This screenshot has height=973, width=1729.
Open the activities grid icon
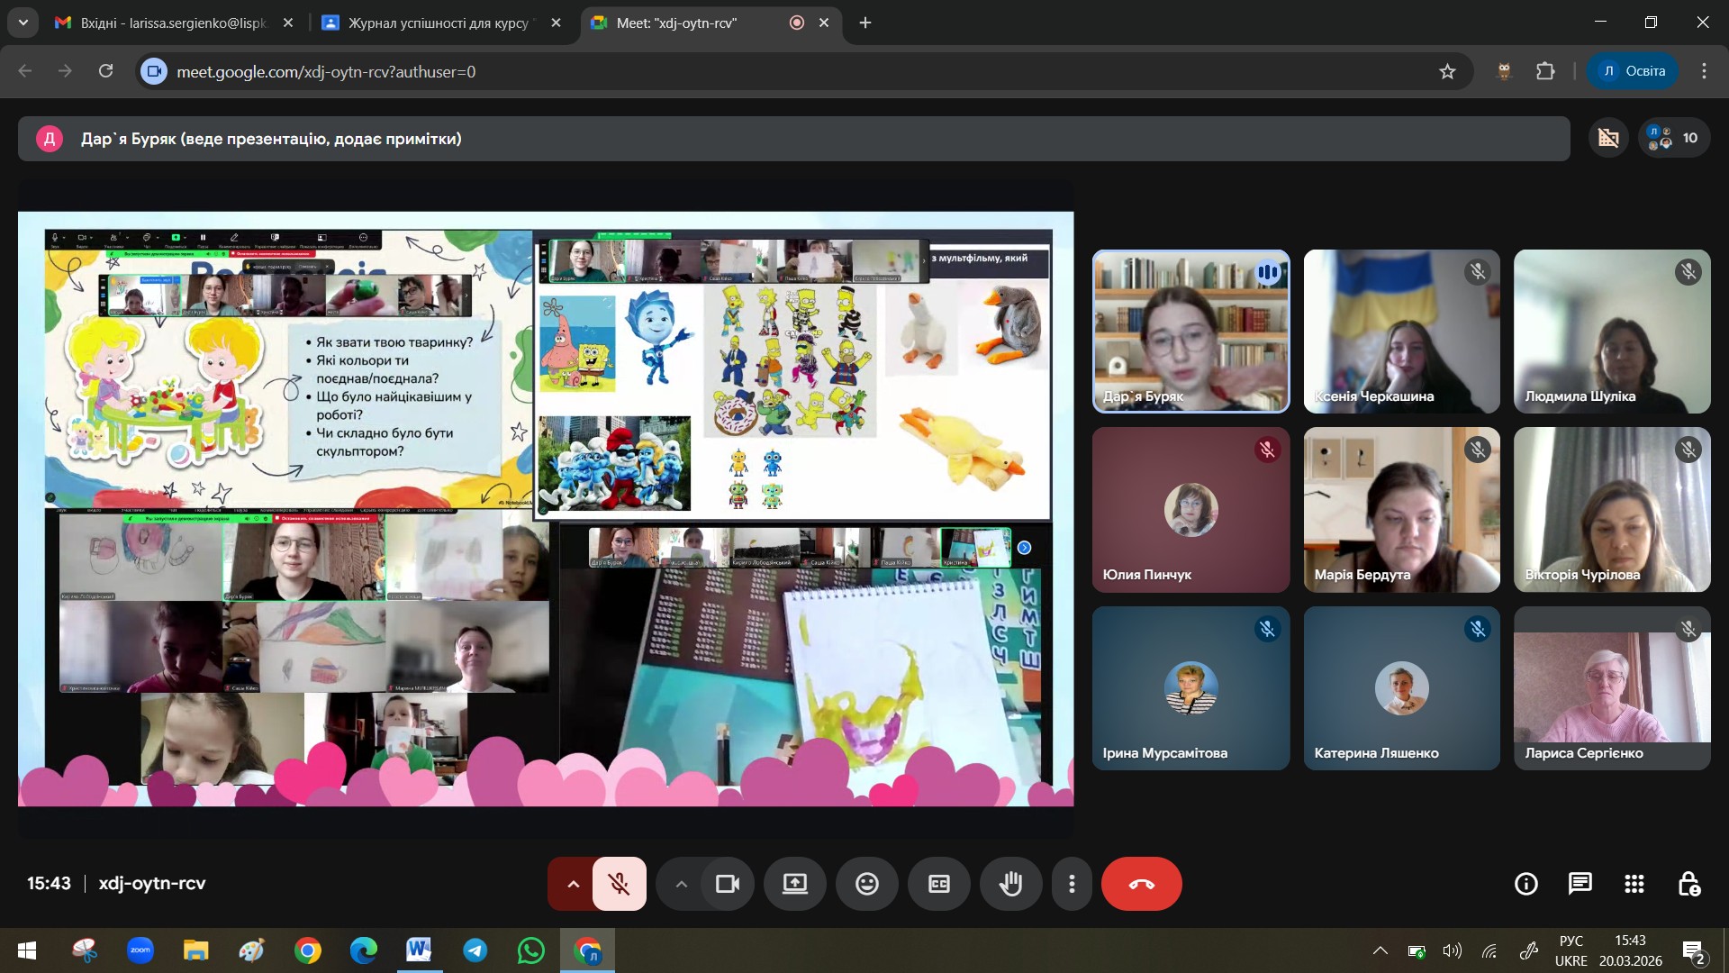point(1634,884)
